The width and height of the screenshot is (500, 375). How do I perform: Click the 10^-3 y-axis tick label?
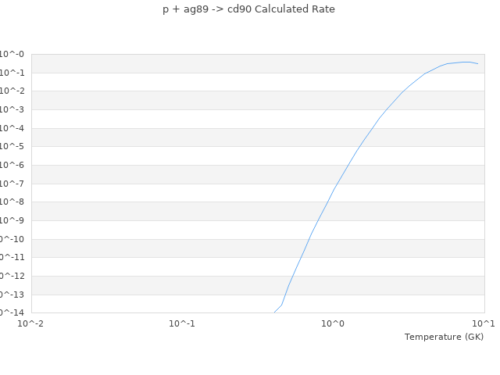pyautogui.click(x=13, y=110)
